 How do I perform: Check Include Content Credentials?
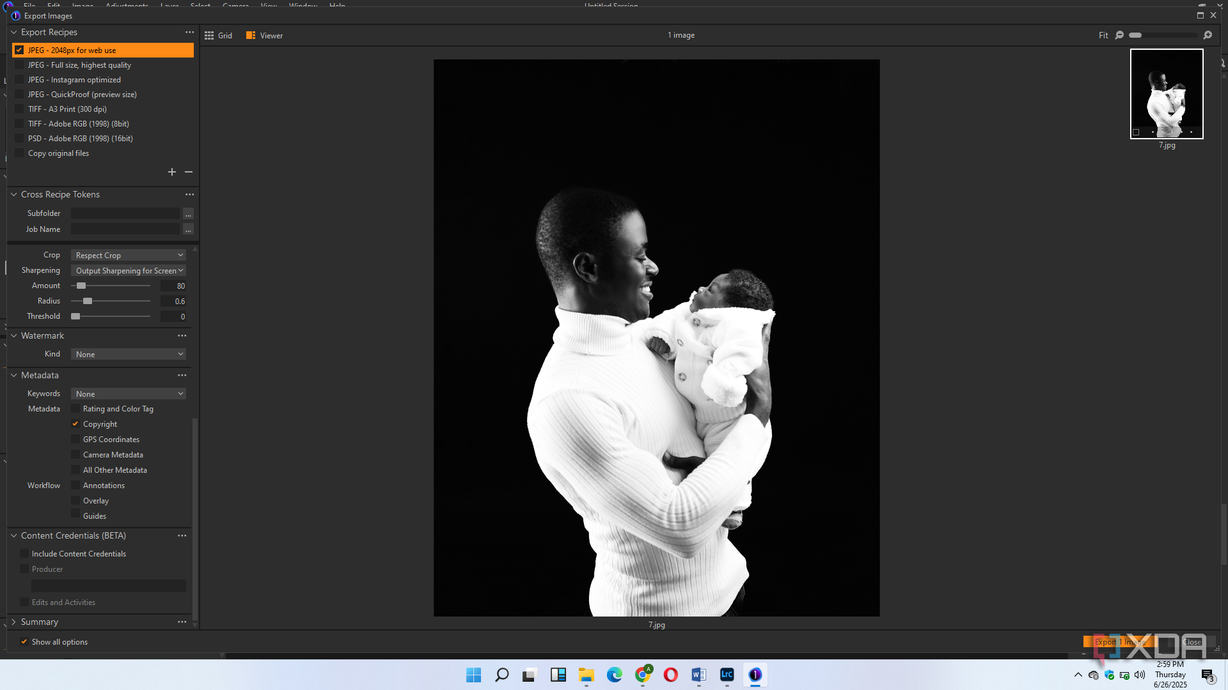tap(24, 553)
